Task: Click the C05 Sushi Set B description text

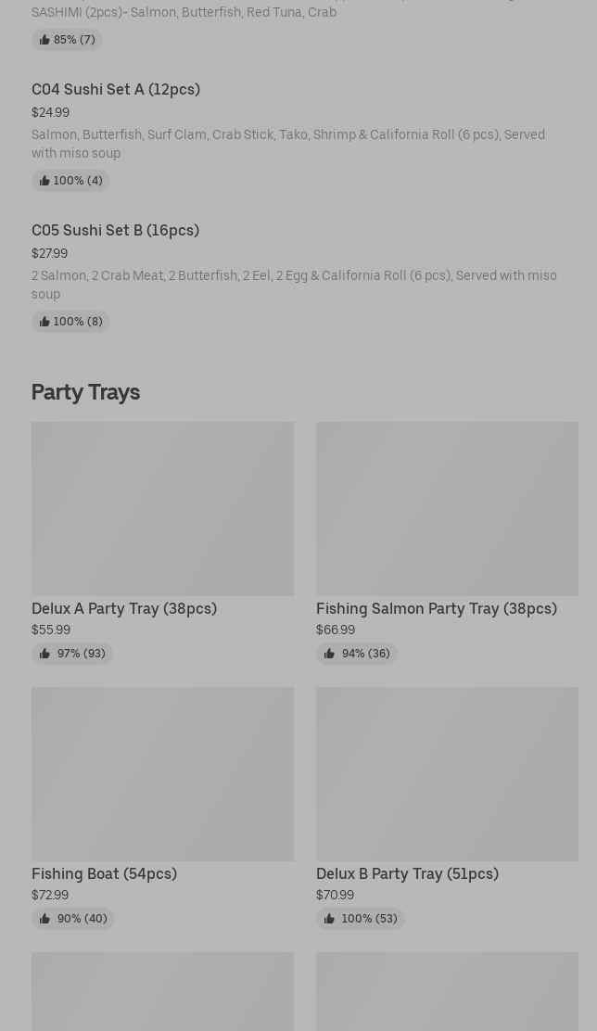Action: pos(294,285)
